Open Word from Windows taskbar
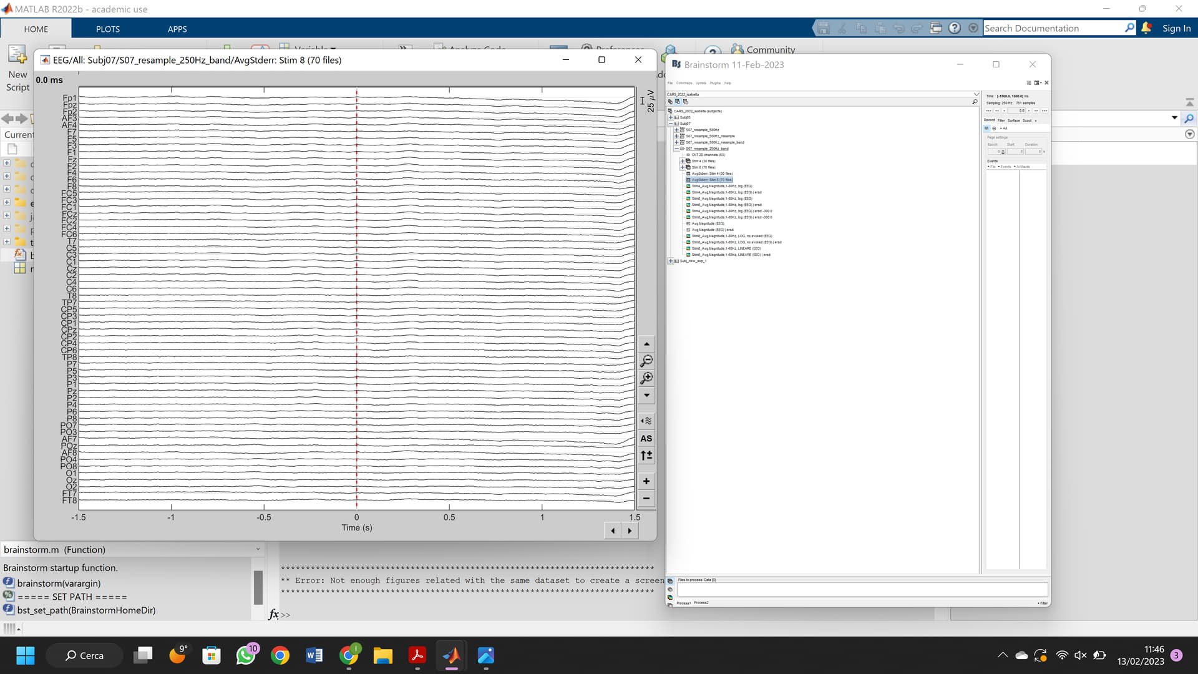The height and width of the screenshot is (674, 1198). point(314,655)
